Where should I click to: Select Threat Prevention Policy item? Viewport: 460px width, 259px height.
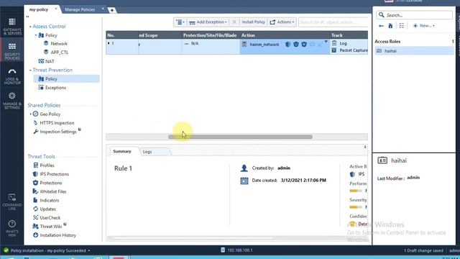click(x=66, y=78)
